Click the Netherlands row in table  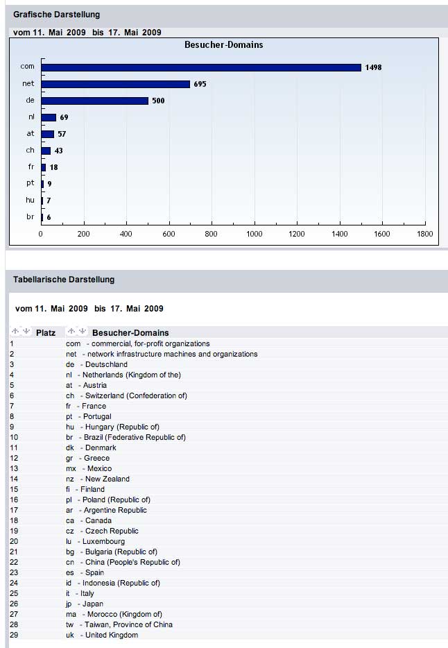123,375
